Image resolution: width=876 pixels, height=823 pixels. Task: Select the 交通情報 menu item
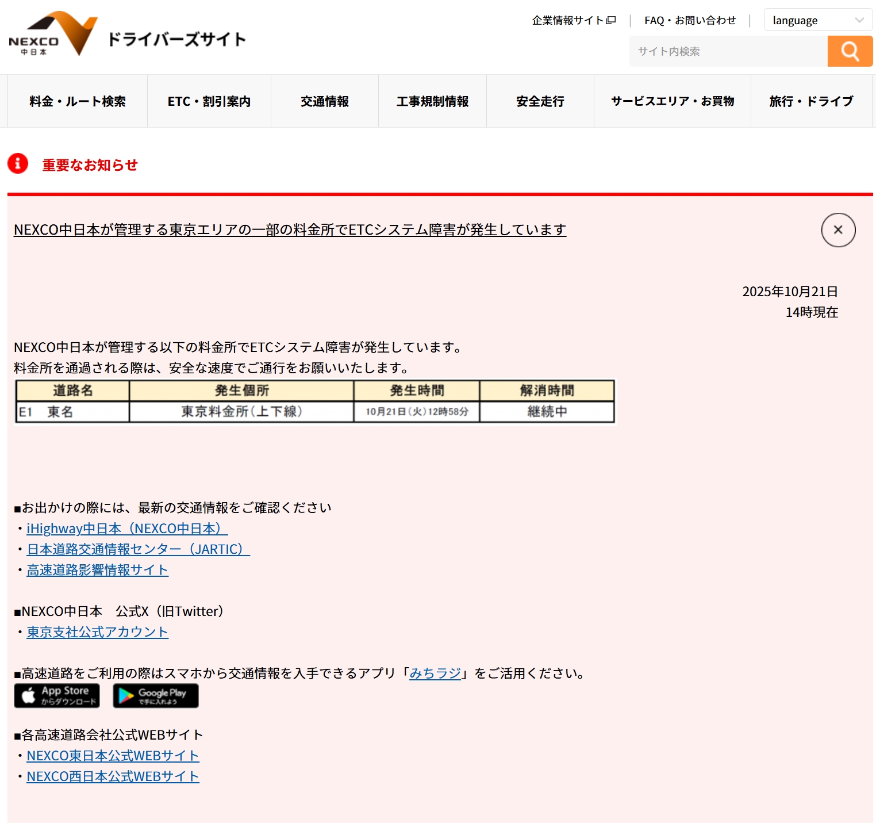click(325, 101)
